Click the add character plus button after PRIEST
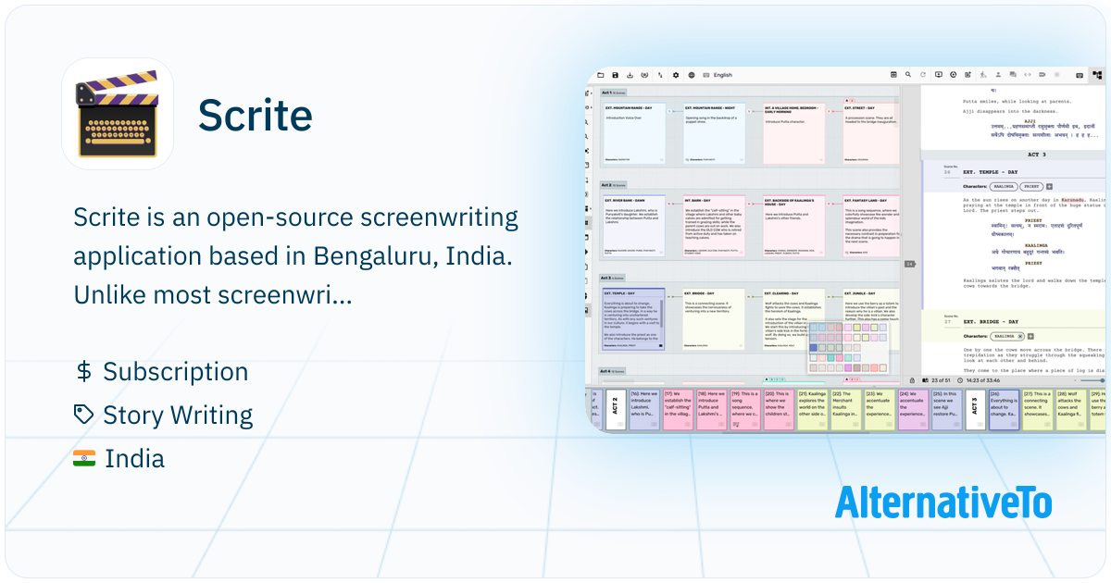This screenshot has width=1111, height=583. (x=1050, y=186)
